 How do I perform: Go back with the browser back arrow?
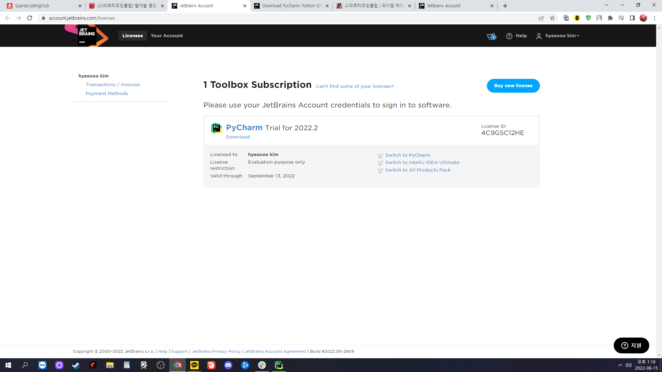[x=8, y=18]
